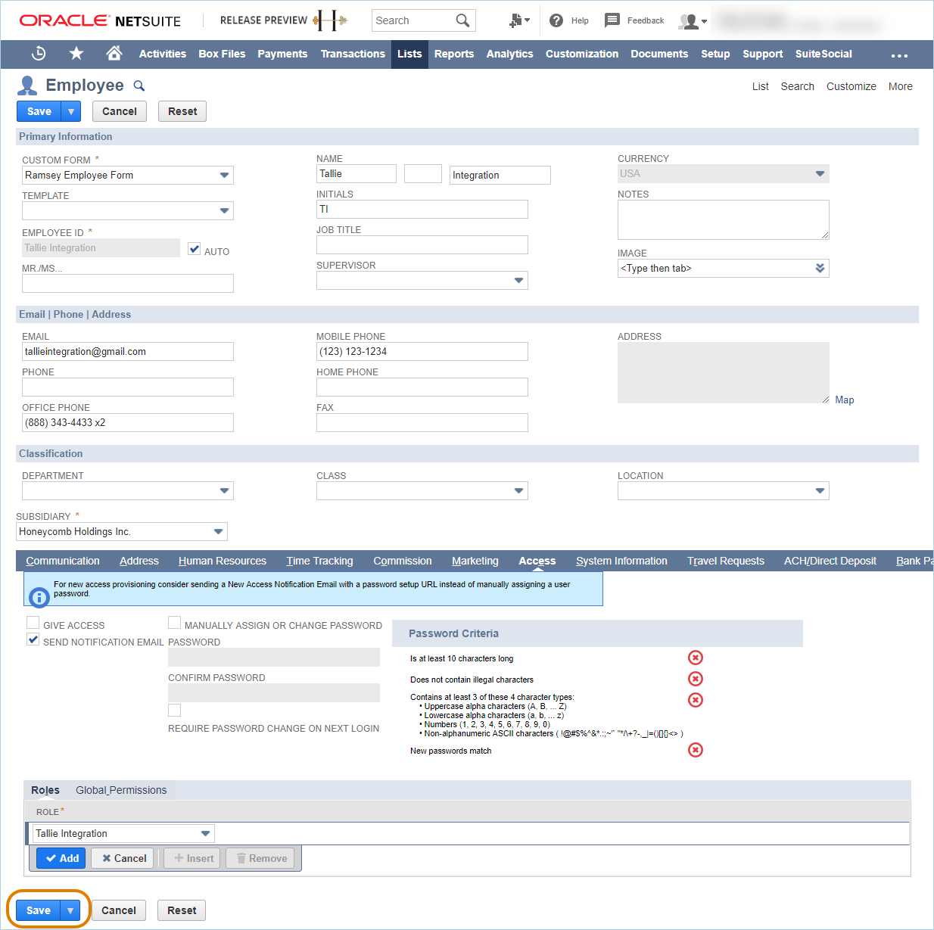Click the Notes text area
Viewport: 934px width, 930px height.
pos(724,219)
